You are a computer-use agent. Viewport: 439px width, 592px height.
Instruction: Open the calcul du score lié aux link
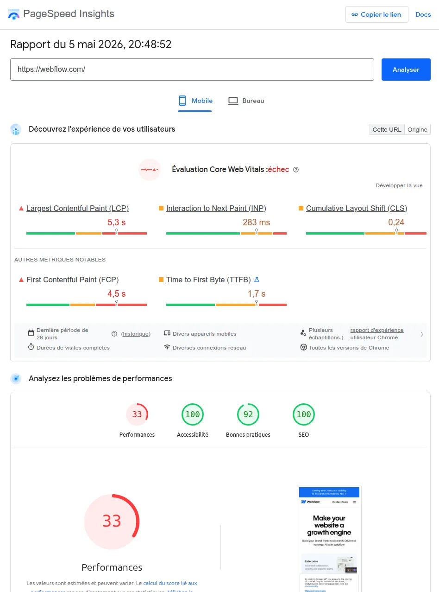point(170,583)
